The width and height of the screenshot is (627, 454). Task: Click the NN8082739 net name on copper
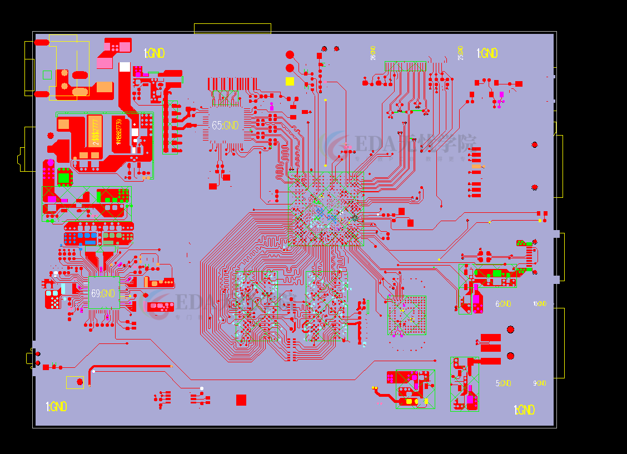coord(119,132)
